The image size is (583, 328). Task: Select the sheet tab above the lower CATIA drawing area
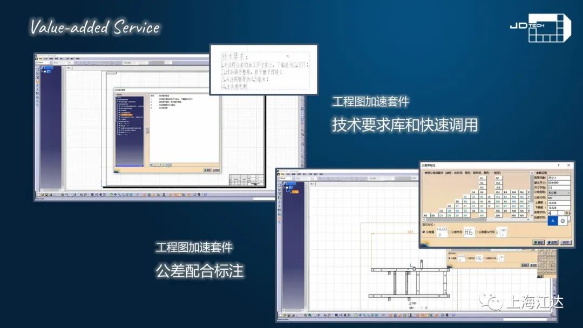pos(313,184)
